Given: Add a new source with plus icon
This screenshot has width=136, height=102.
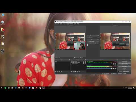Looking at the screenshot, I should [x=71, y=71].
